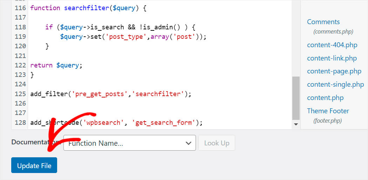The width and height of the screenshot is (368, 180).
Task: Click line 122 return $query statement
Action: (56, 65)
